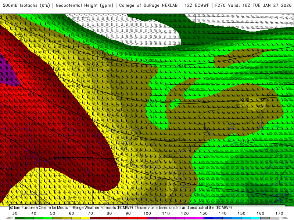The height and width of the screenshot is (220, 294).
Task: Click the 130 kt value on the color bar
Action: tap(204, 213)
